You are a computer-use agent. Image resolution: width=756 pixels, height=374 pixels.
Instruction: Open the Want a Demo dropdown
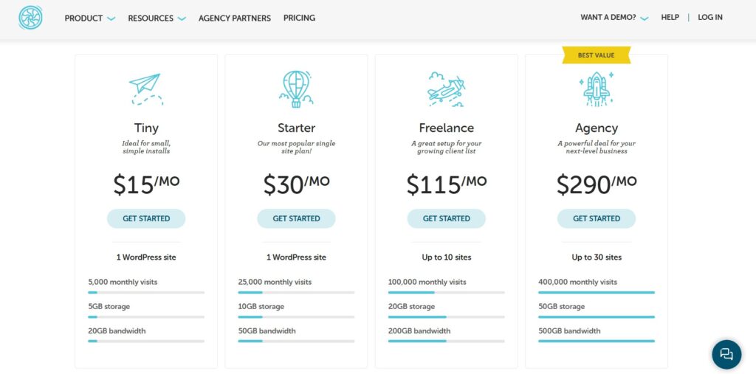click(614, 18)
